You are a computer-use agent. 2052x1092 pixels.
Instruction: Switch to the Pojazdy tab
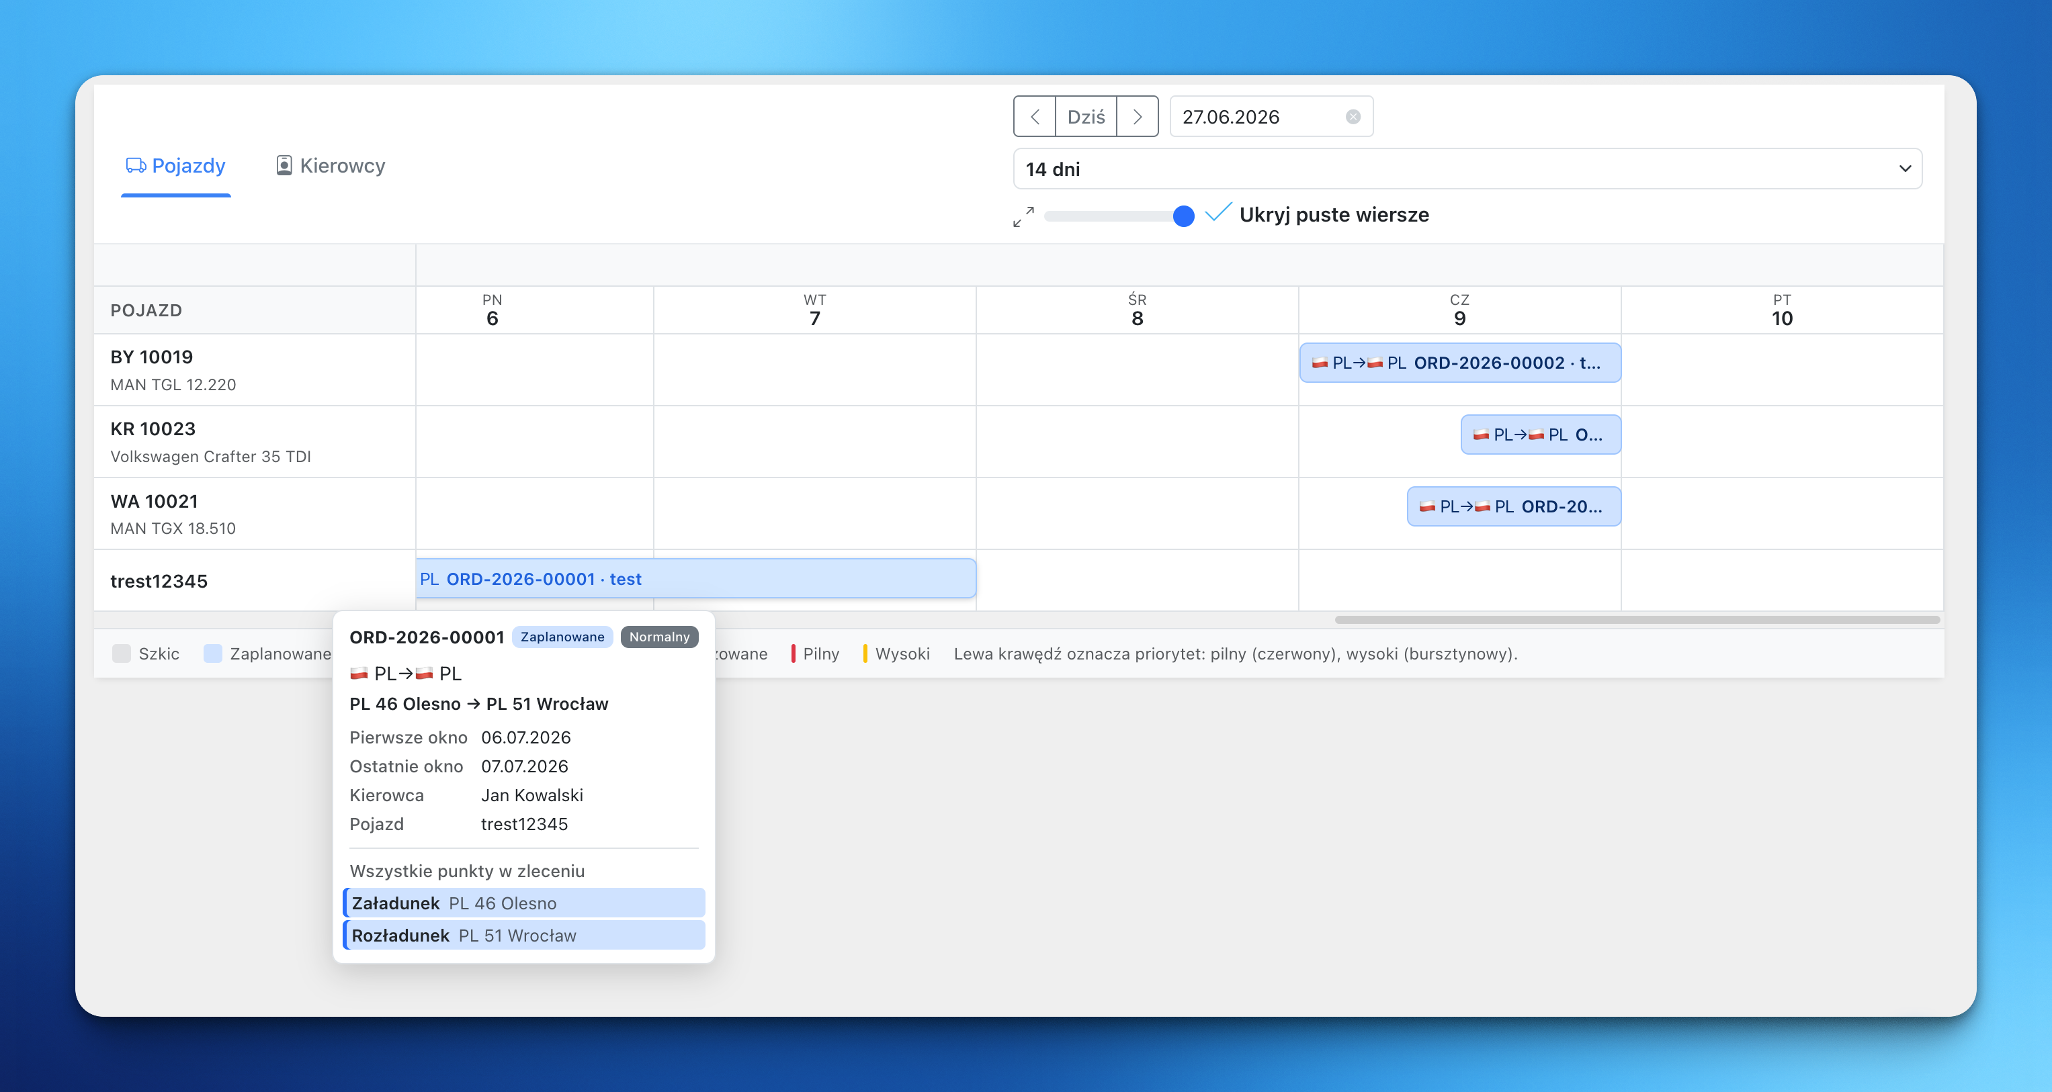[176, 166]
